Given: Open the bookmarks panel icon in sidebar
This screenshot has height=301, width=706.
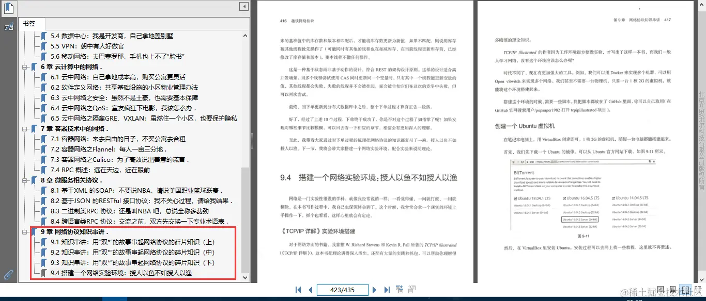Looking at the screenshot, I should (8, 8).
